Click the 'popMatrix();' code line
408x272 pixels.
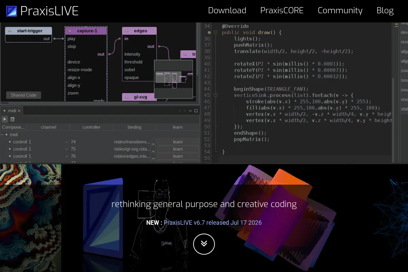point(252,139)
